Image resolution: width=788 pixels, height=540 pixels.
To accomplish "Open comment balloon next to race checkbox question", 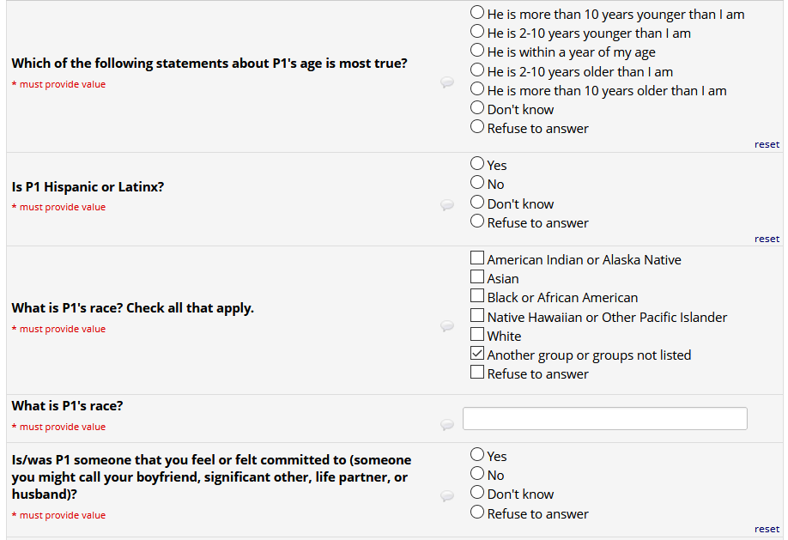I will (446, 326).
